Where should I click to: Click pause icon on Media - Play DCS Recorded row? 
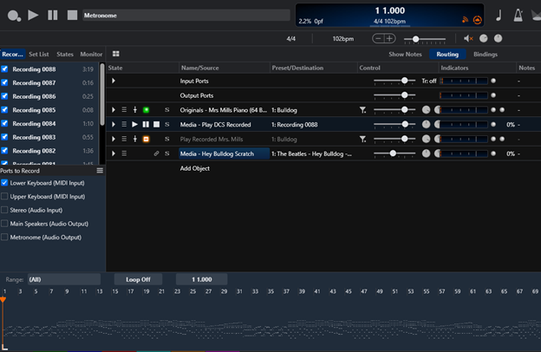click(x=146, y=125)
